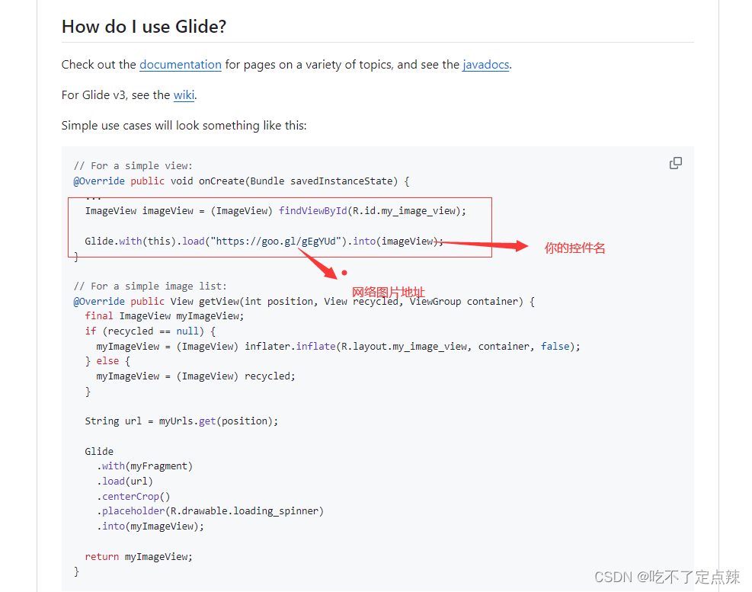752x592 pixels.
Task: Click the inflater.inflate code line
Action: click(x=338, y=347)
